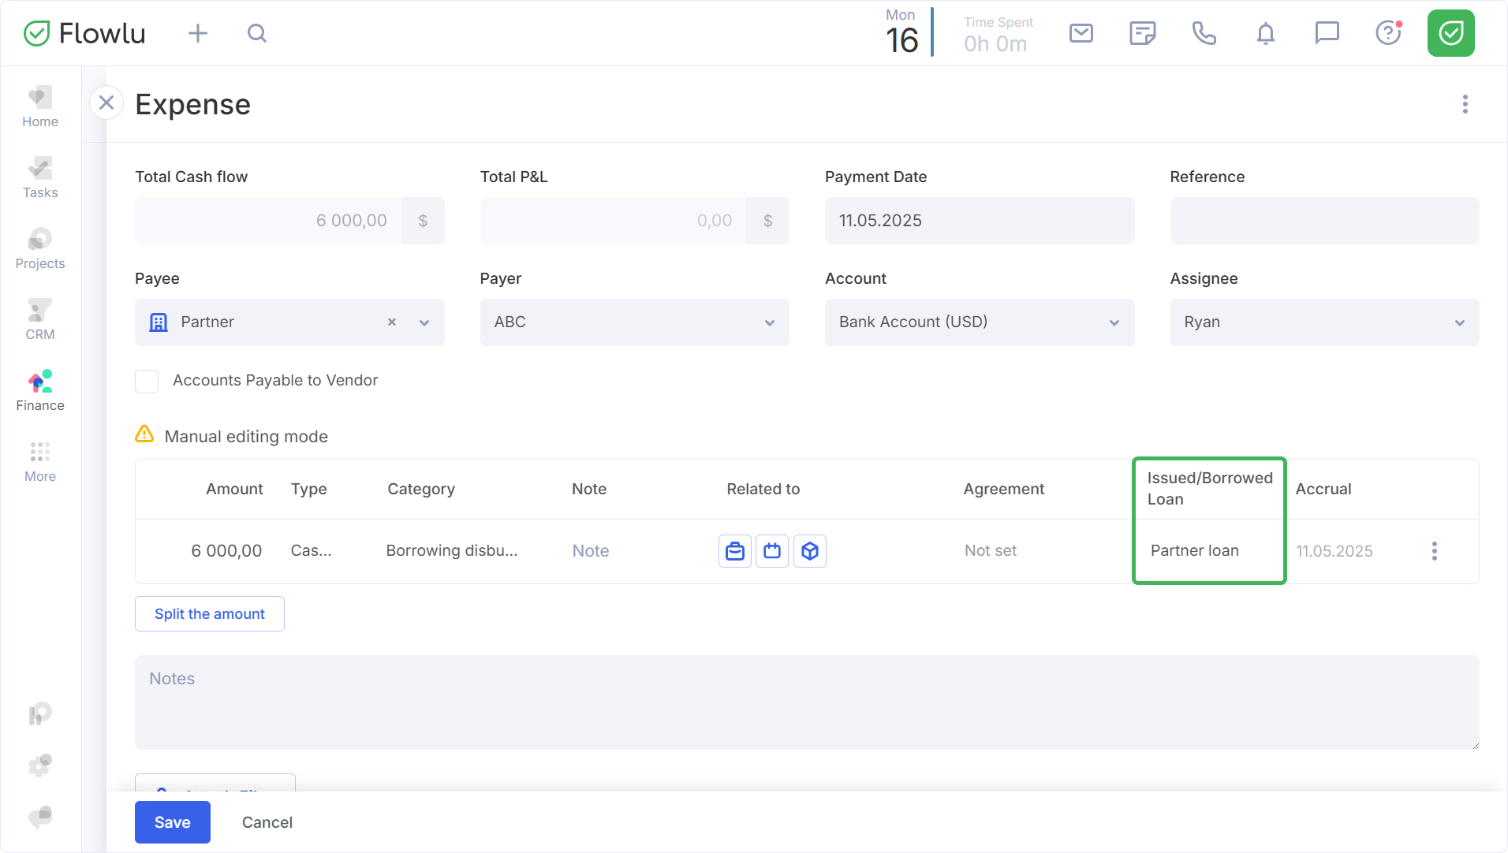This screenshot has height=853, width=1508.
Task: Save the expense
Action: tap(172, 822)
